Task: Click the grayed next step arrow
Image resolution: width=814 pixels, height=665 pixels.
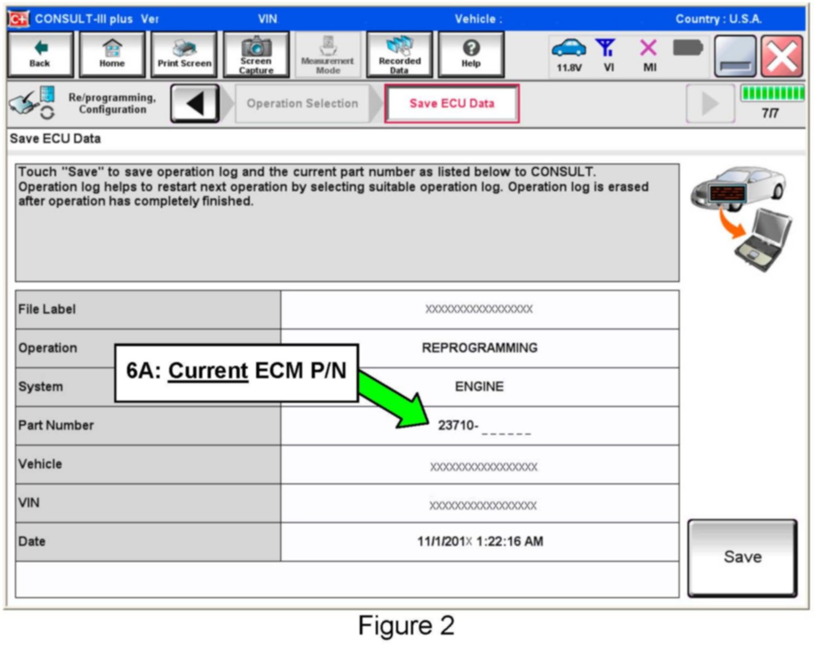Action: 709,104
